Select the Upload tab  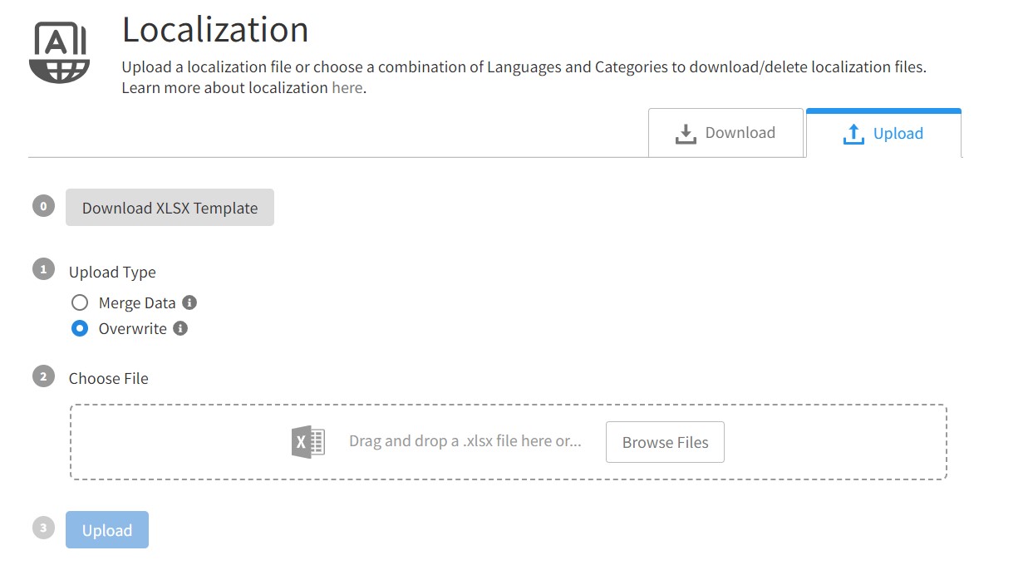pyautogui.click(x=883, y=133)
